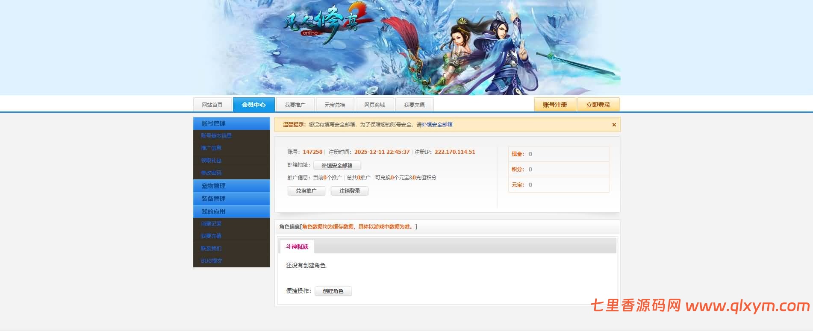Expand the 宠物管理 sidebar section
Screen dimensions: 813x331
231,186
